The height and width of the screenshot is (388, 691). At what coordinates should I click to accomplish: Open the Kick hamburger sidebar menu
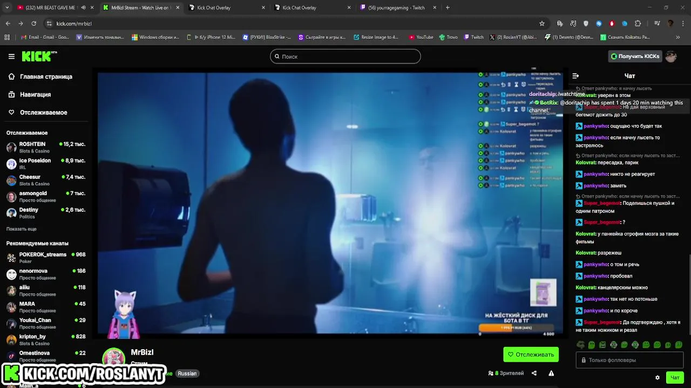click(x=11, y=56)
